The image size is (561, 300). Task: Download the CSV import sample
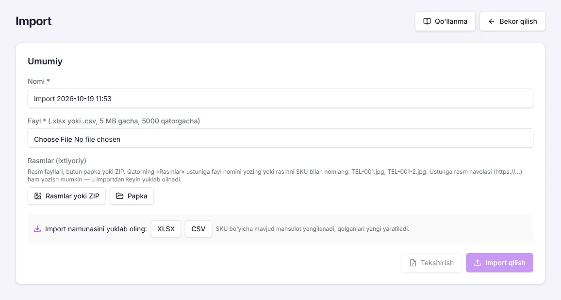tap(198, 229)
